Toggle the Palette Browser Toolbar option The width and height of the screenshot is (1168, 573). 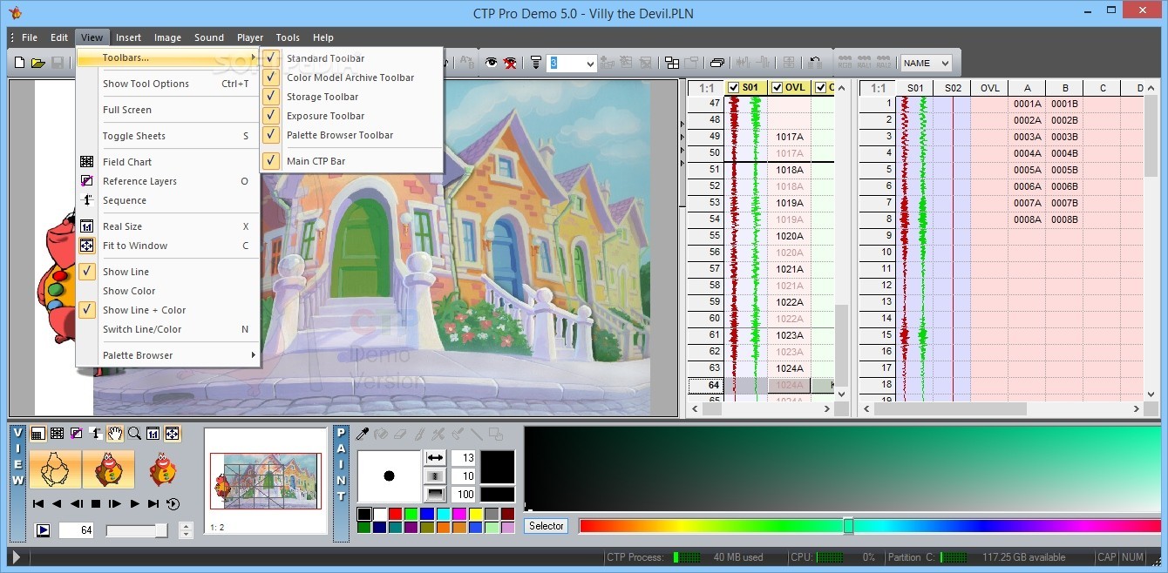(x=340, y=135)
